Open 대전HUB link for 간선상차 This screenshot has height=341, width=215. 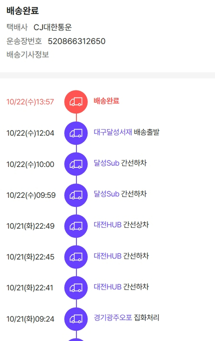pos(107,225)
